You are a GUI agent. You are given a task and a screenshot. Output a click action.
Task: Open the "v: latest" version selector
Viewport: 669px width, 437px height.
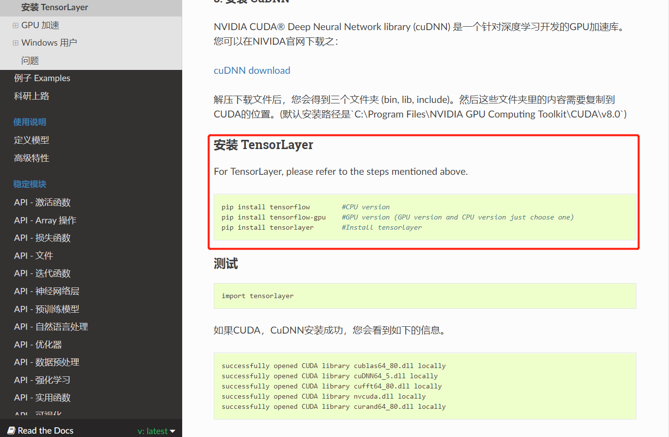tap(156, 430)
